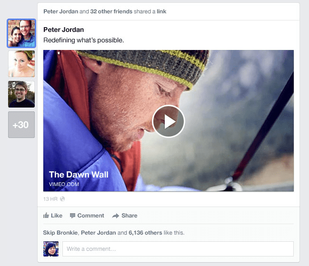The width and height of the screenshot is (309, 266).
Task: Open 'The Dawn Wall' video title
Action: [x=79, y=175]
